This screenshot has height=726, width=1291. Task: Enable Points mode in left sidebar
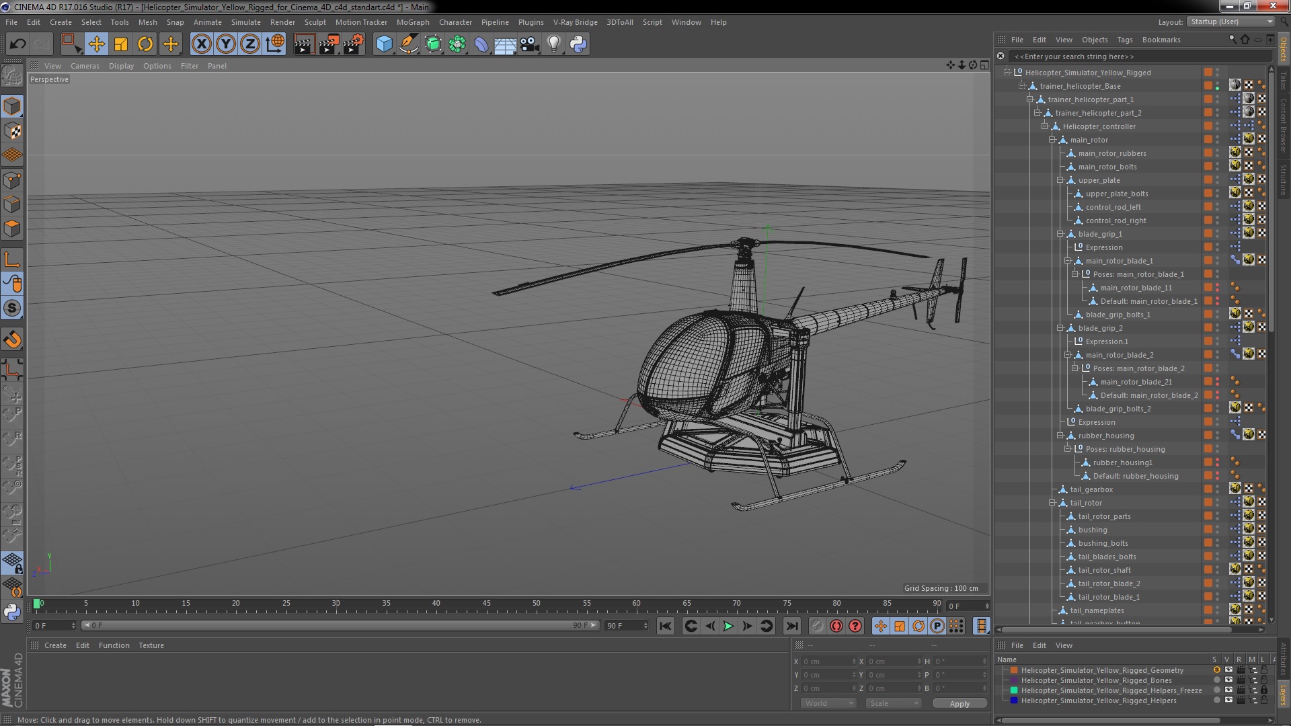pyautogui.click(x=12, y=180)
